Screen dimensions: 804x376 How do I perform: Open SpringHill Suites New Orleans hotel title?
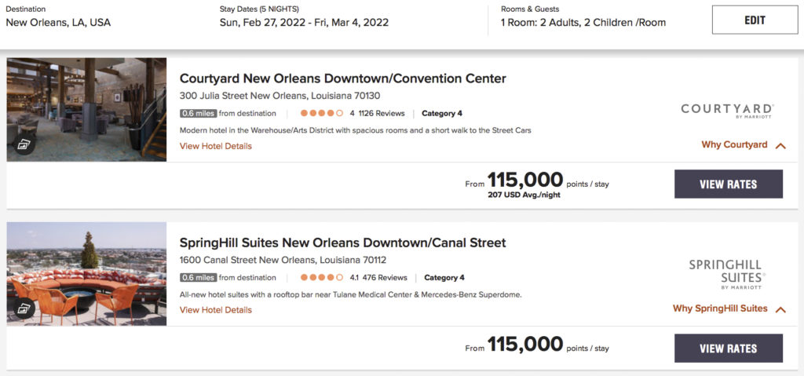pos(342,243)
